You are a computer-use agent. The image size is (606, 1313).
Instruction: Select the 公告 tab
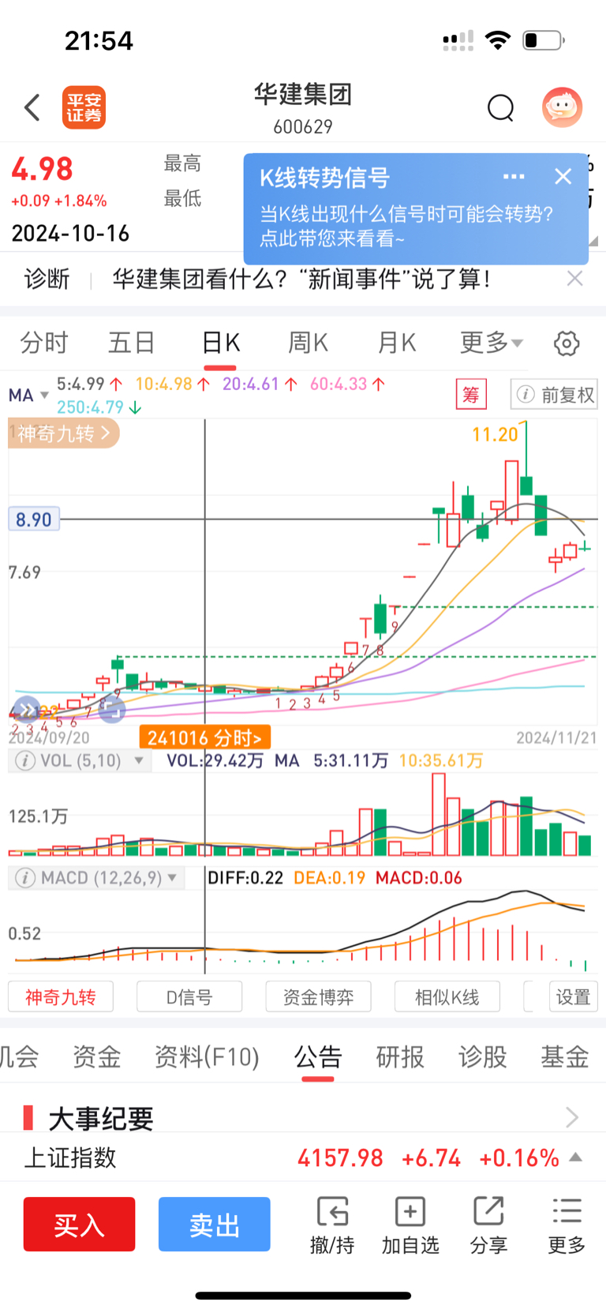[x=318, y=1056]
